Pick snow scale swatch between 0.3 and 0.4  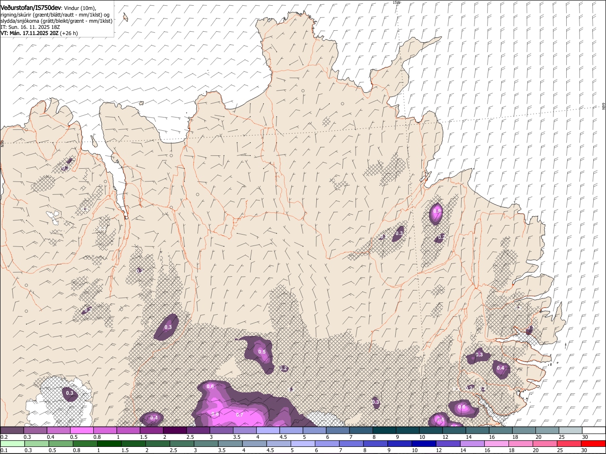[36, 430]
